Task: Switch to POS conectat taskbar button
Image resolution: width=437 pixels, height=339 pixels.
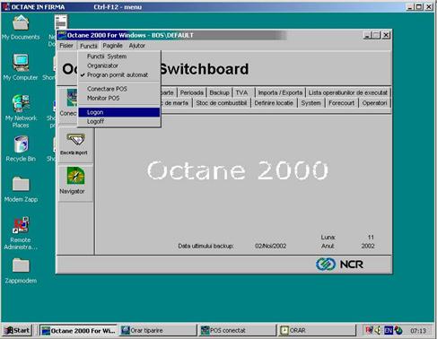Action: pyautogui.click(x=237, y=330)
